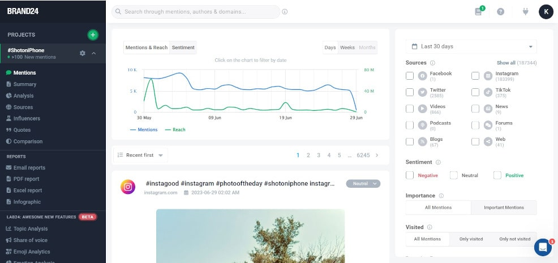Select Important Mentions filter
Screen dimensions: 558x263
point(504,208)
